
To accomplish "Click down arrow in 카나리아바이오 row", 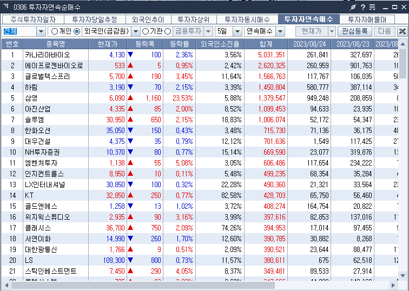I will pyautogui.click(x=130, y=55).
